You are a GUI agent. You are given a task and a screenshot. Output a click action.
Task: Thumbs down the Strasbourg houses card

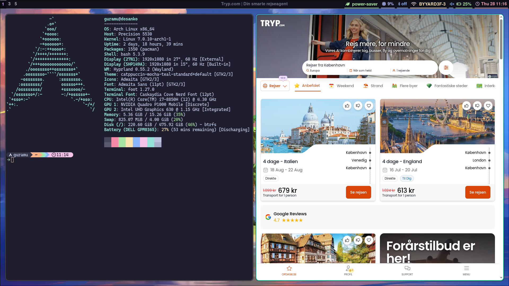pos(358,240)
